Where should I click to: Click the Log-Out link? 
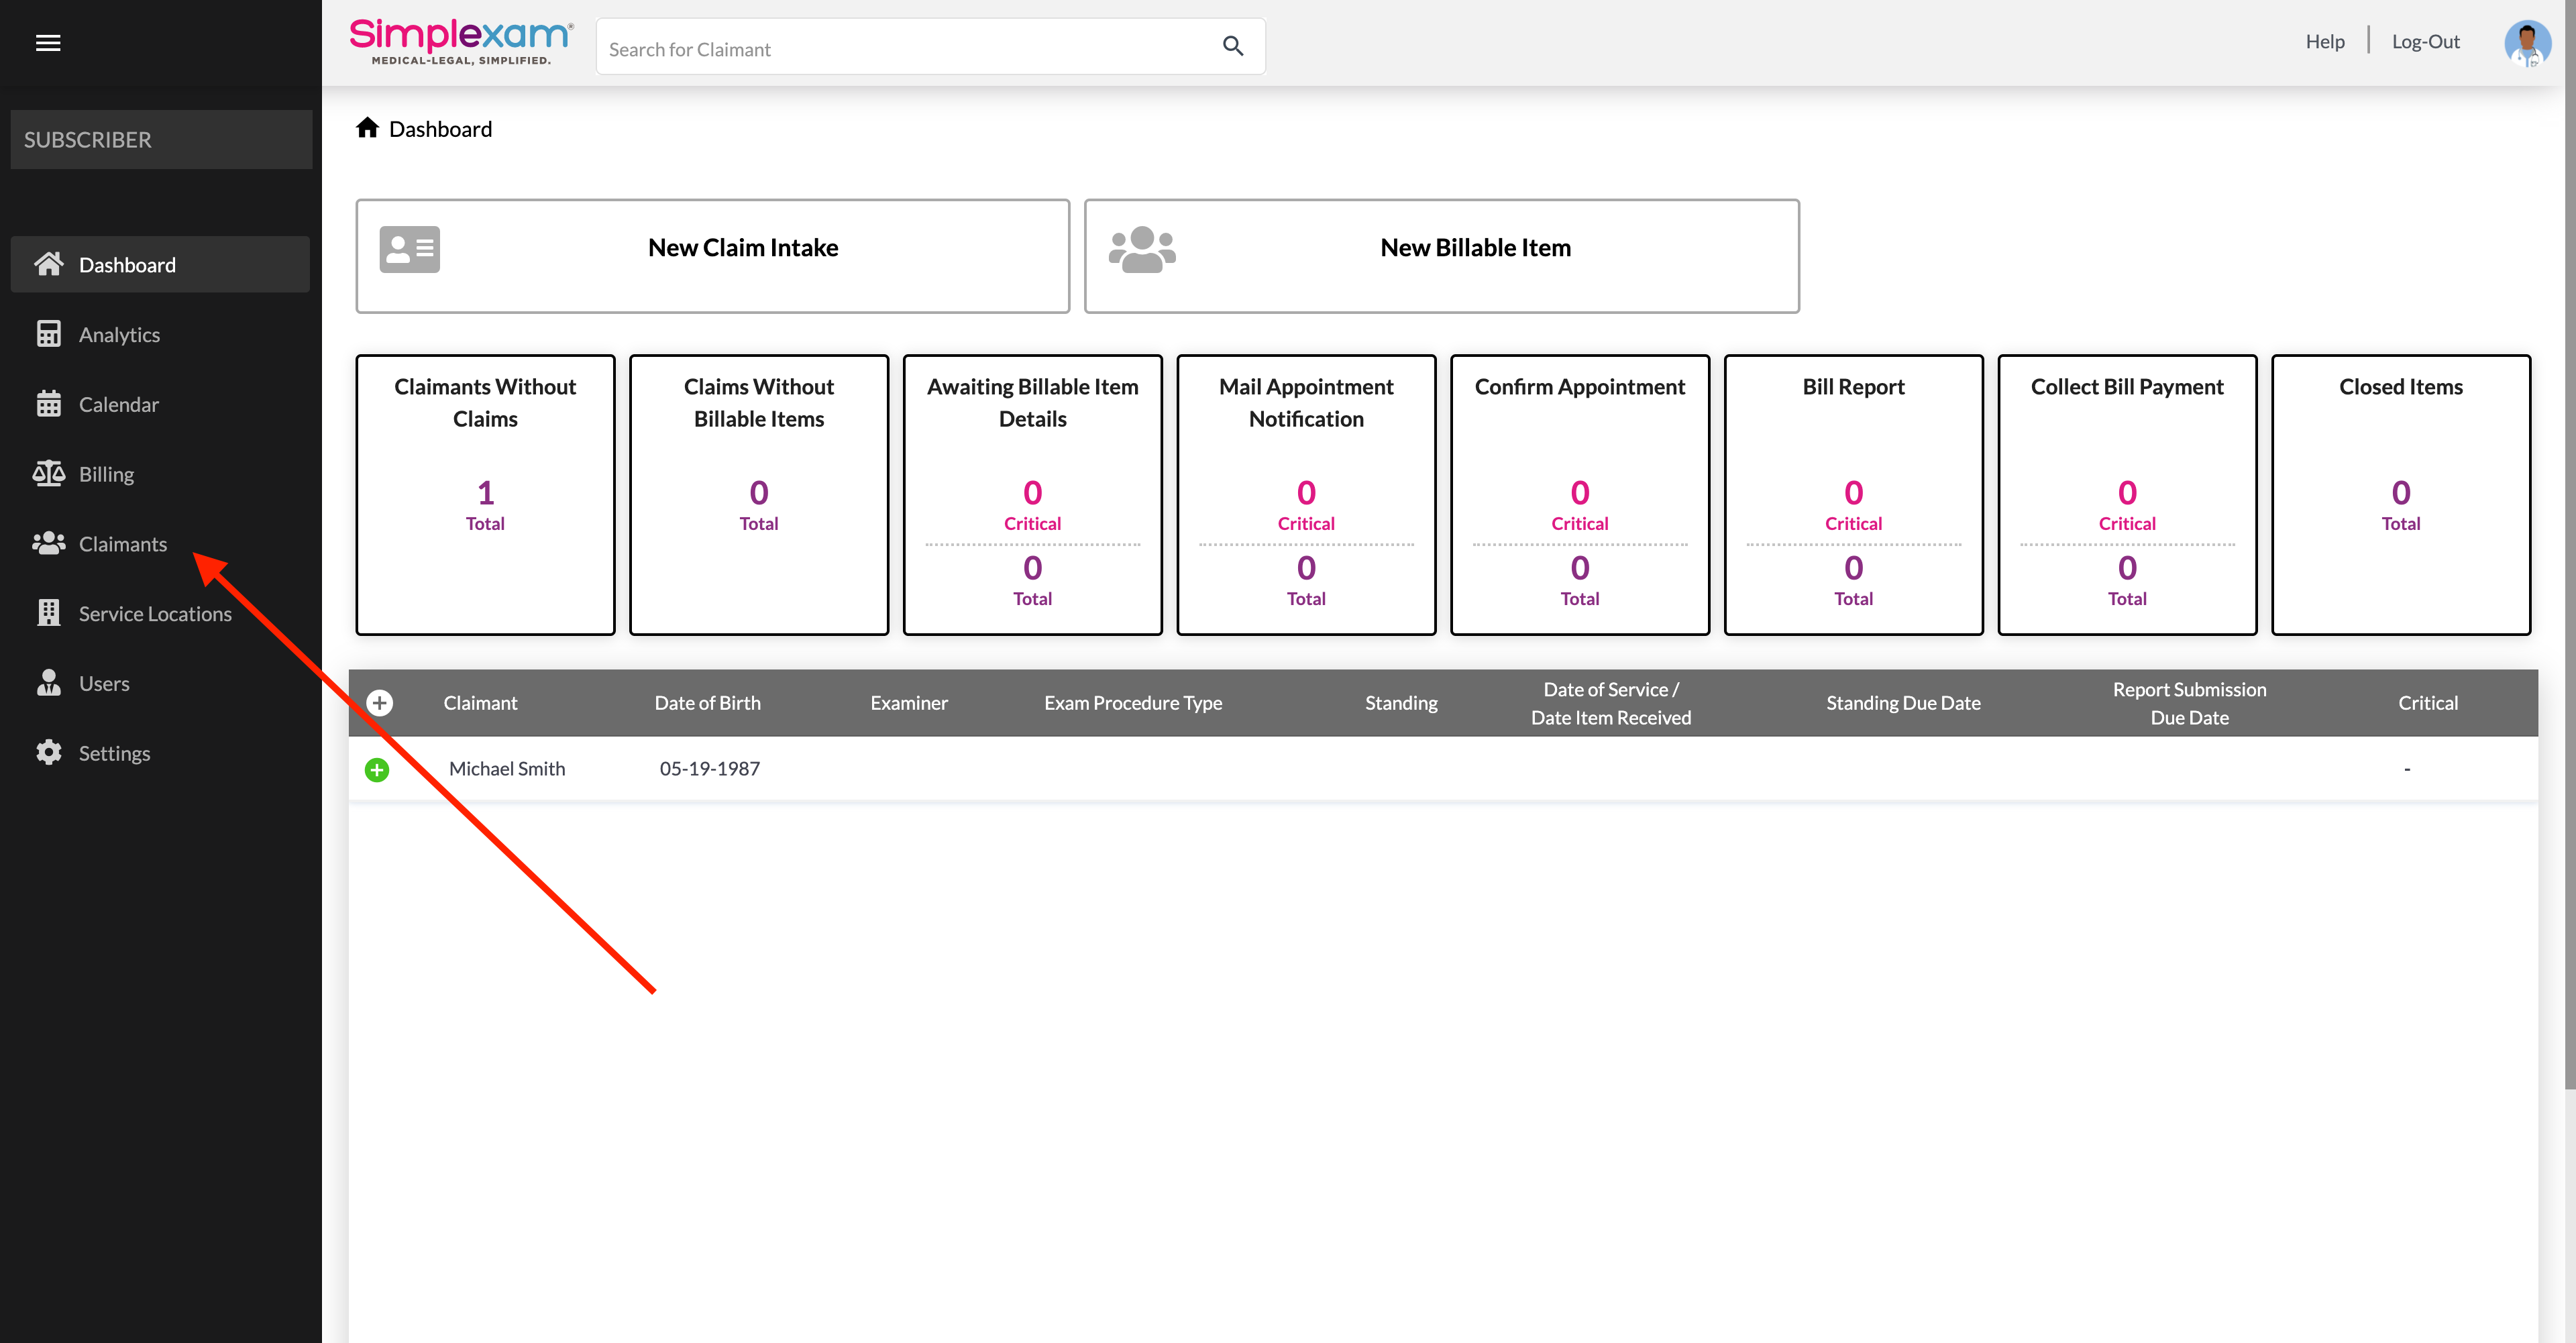2425,42
